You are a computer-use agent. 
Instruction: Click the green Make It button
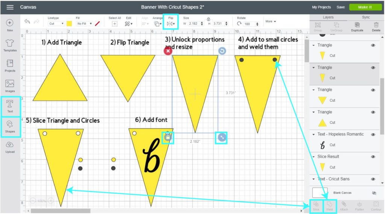point(365,7)
